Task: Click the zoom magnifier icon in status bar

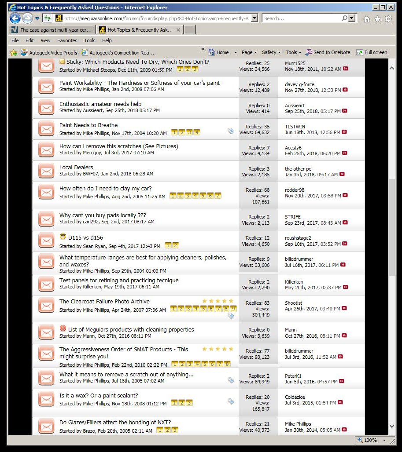Action: [360, 440]
